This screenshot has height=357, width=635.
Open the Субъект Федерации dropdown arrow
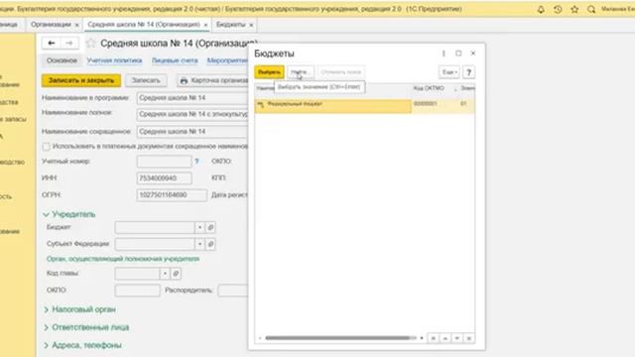click(199, 244)
